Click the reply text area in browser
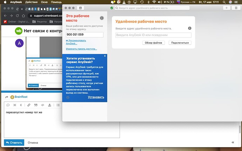242x151 pixels. pos(62,123)
